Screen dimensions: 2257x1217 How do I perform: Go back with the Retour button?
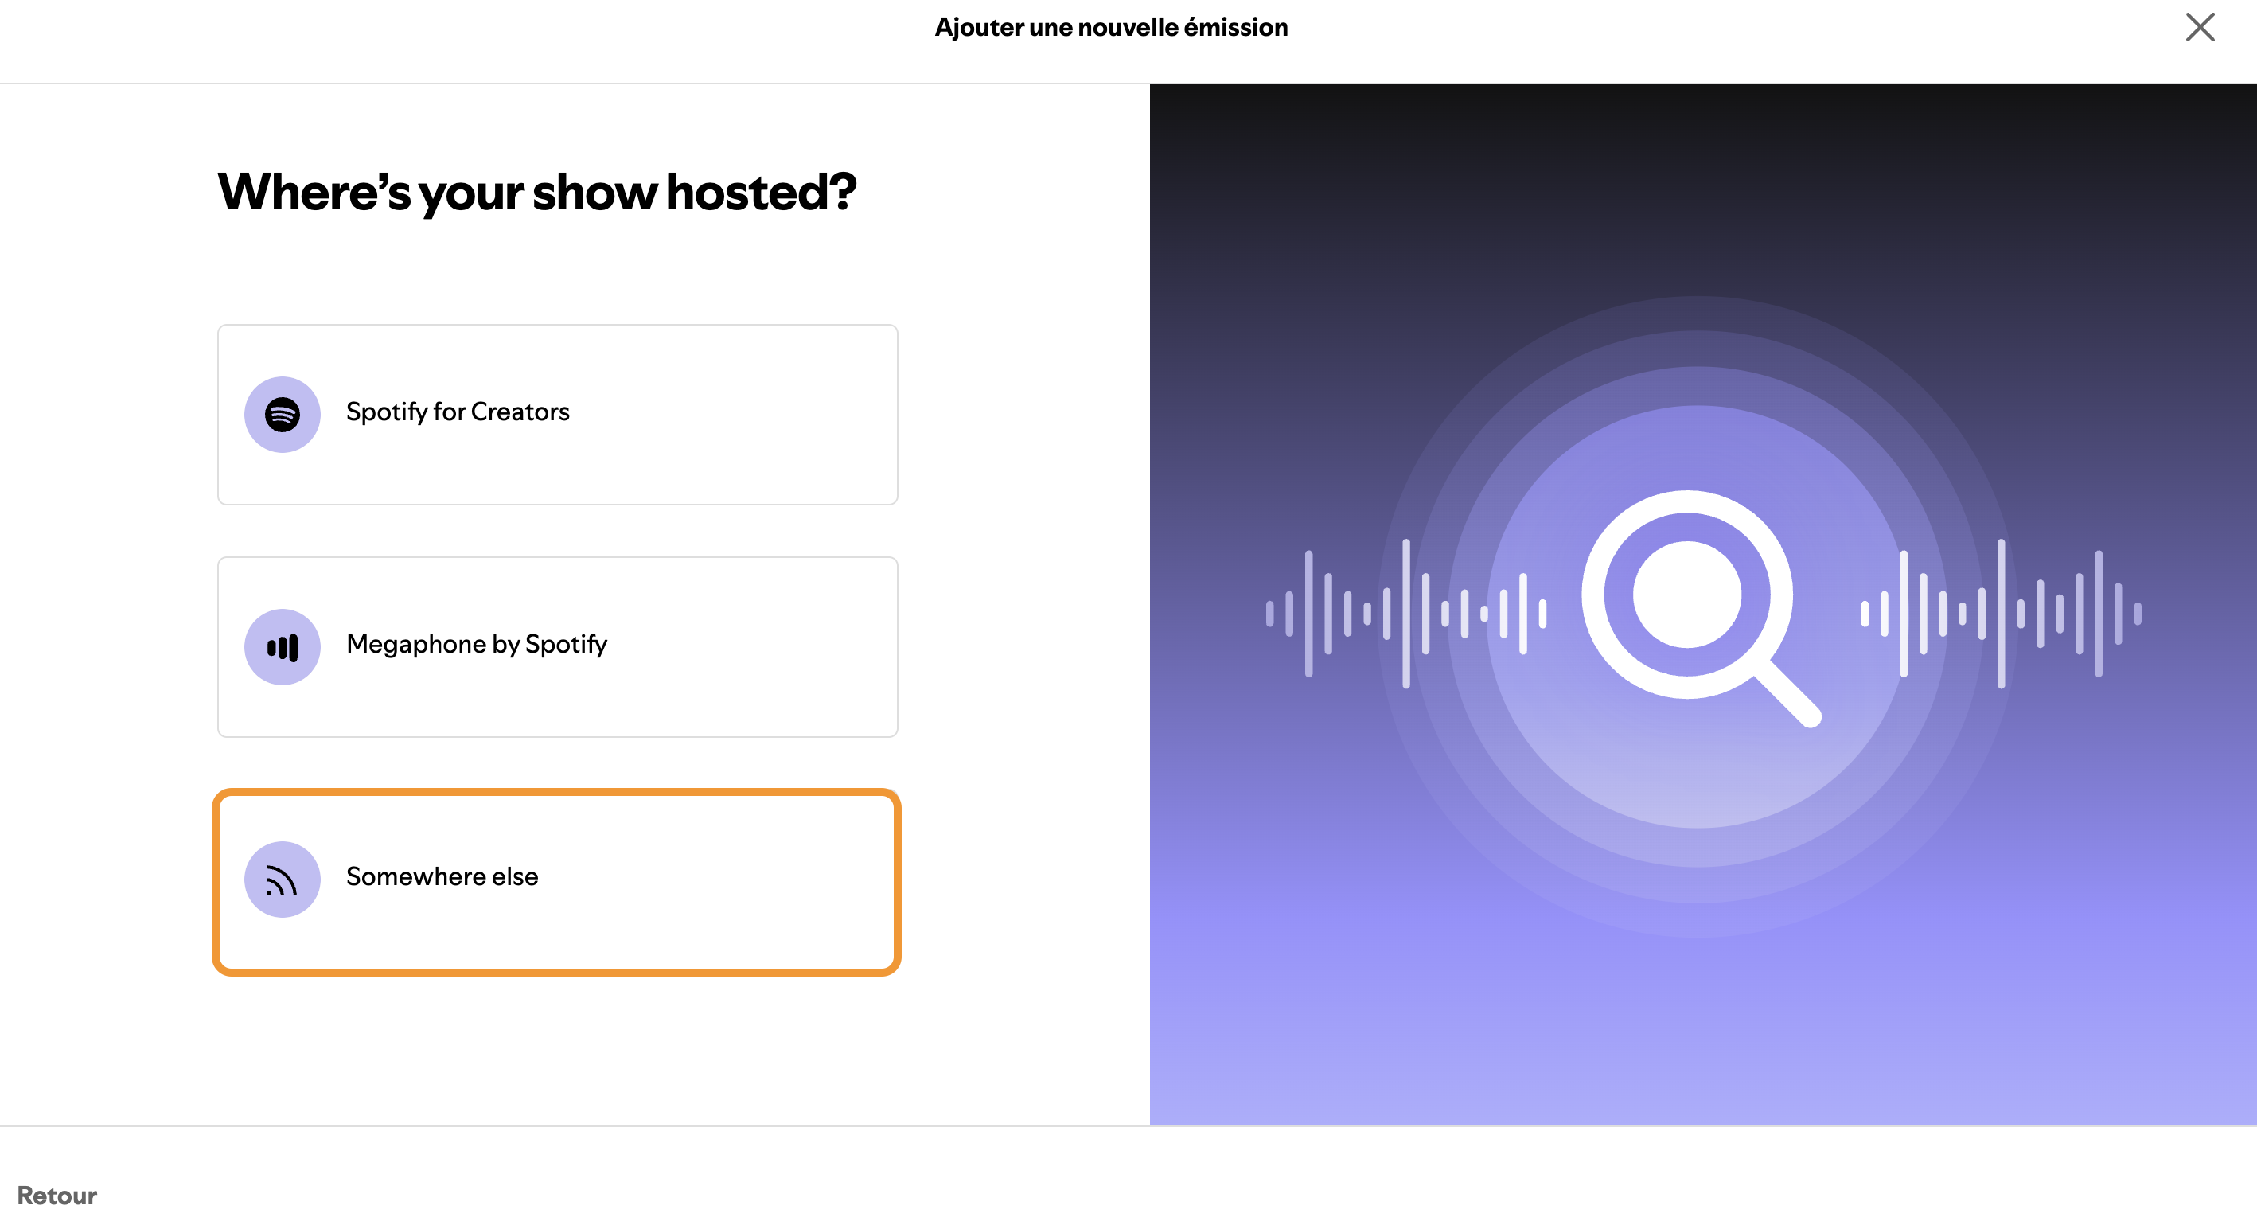[57, 1195]
